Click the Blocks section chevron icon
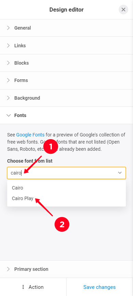Image resolution: width=133 pixels, height=296 pixels. click(x=8, y=63)
